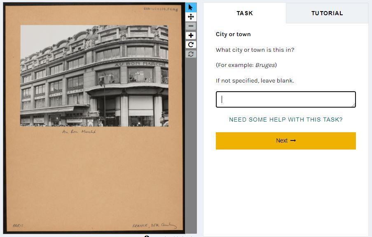Viewport: 372px width, 237px height.
Task: Rotate the image with the rotate icon
Action: click(191, 45)
